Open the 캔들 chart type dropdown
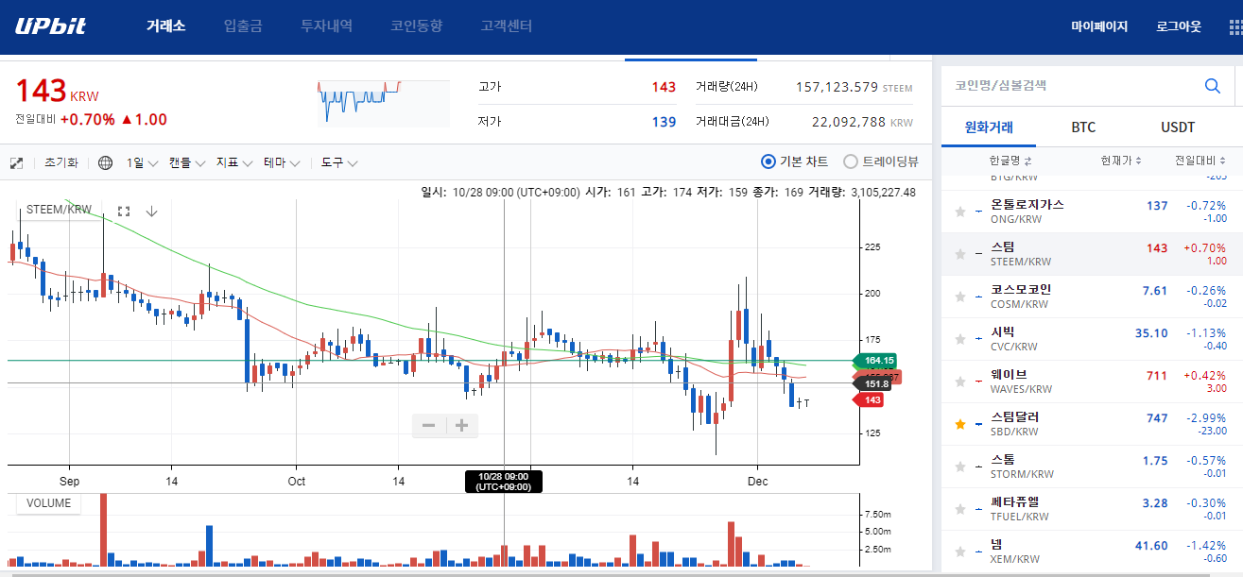The image size is (1243, 577). coord(187,162)
